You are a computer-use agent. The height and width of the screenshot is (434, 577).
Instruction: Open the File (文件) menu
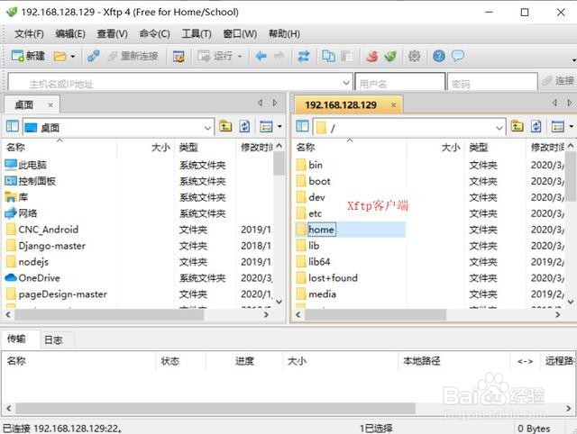coord(29,34)
